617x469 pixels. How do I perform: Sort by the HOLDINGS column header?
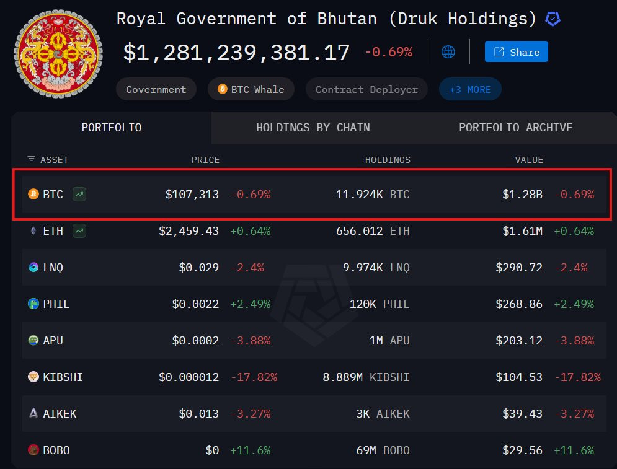[388, 160]
